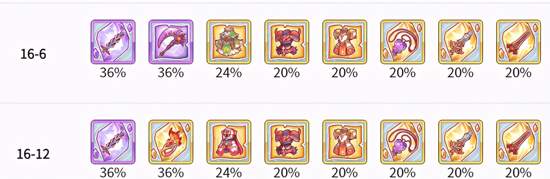Click the red white armor blueprint in 16-12
The image size is (550, 179).
229,142
